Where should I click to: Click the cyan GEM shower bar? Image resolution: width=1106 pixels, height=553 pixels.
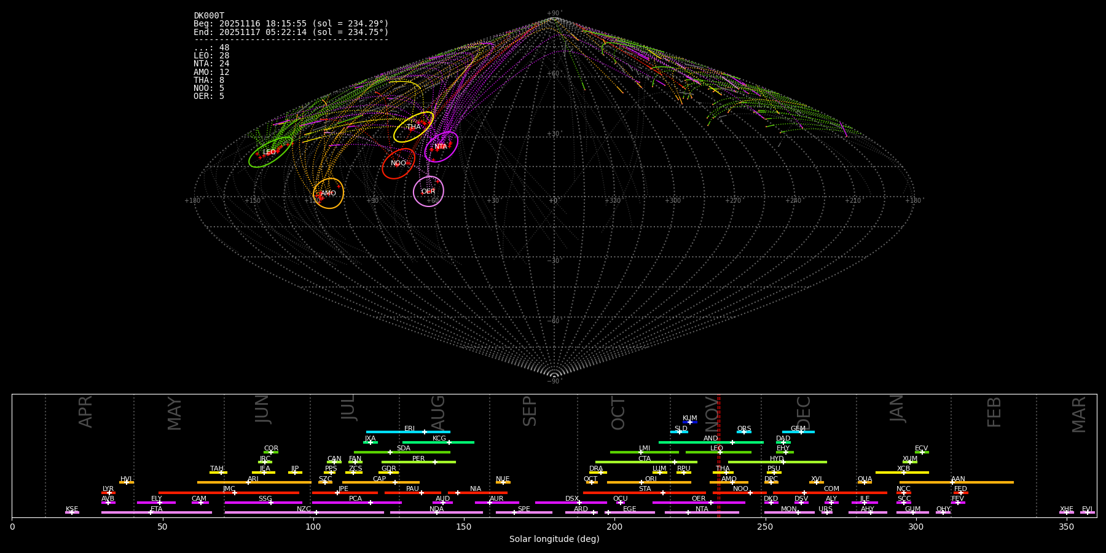coord(798,432)
